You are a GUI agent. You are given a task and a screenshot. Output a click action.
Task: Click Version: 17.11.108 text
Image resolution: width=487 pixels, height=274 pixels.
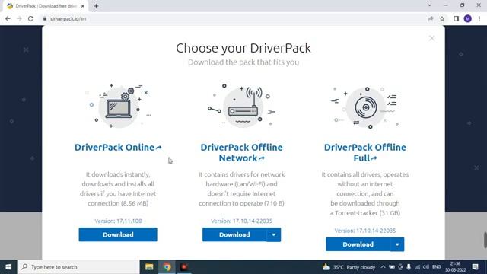[x=118, y=221]
